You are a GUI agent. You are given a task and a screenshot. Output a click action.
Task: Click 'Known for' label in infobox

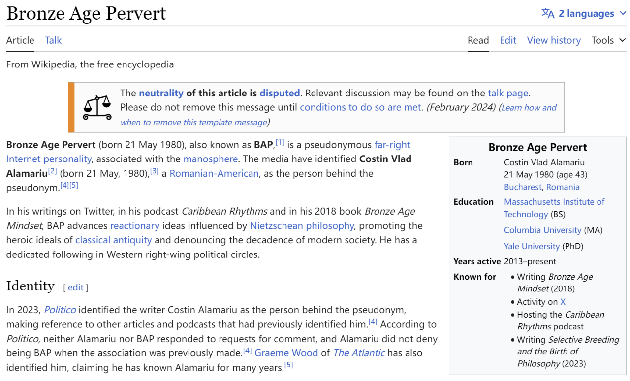click(x=475, y=277)
